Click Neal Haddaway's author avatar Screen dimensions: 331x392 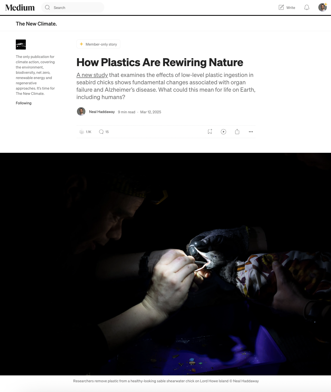tap(81, 111)
